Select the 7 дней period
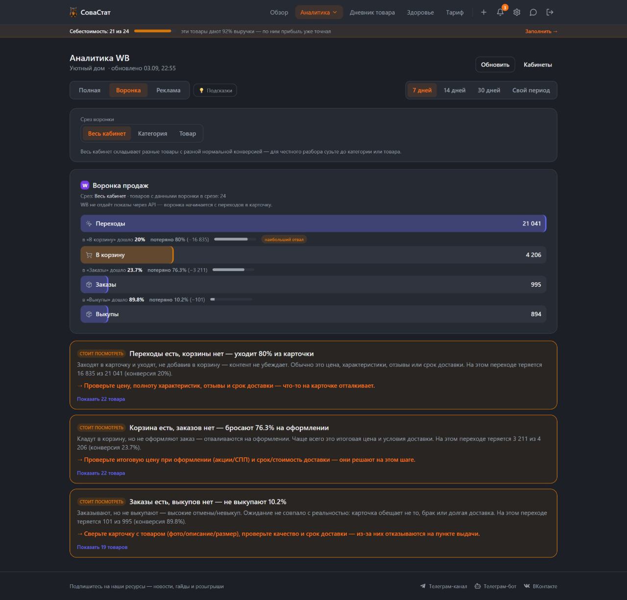Image resolution: width=627 pixels, height=600 pixels. pyautogui.click(x=422, y=90)
